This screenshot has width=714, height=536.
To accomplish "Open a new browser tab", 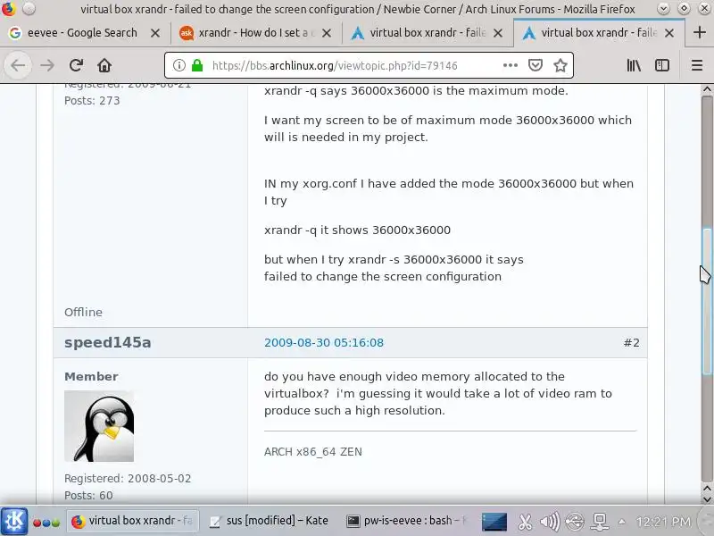I will pos(700,32).
